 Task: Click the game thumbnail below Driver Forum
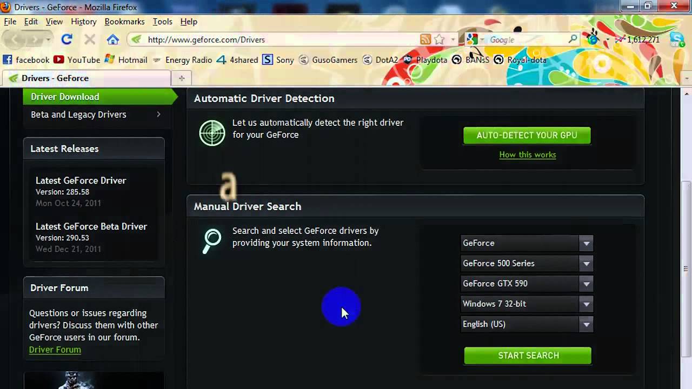coord(94,380)
